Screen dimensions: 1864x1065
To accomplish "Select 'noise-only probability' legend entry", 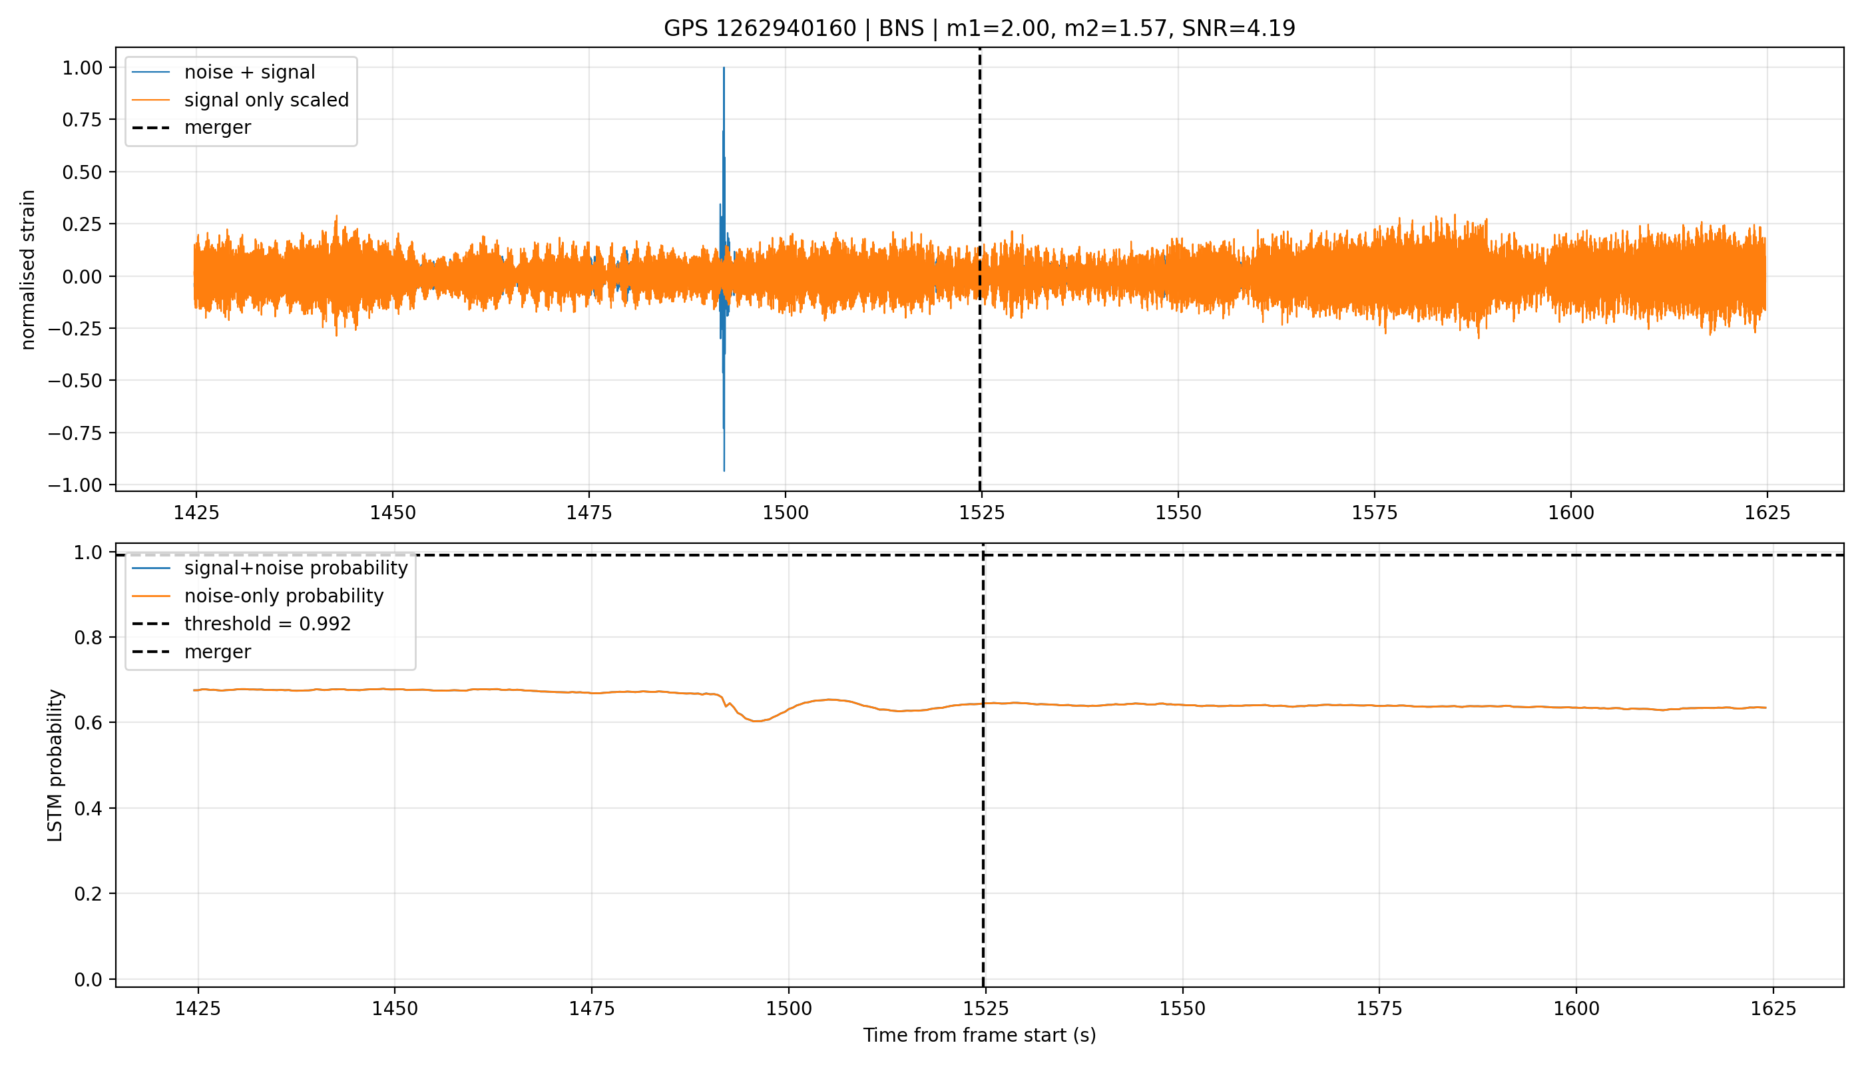I will (x=258, y=596).
